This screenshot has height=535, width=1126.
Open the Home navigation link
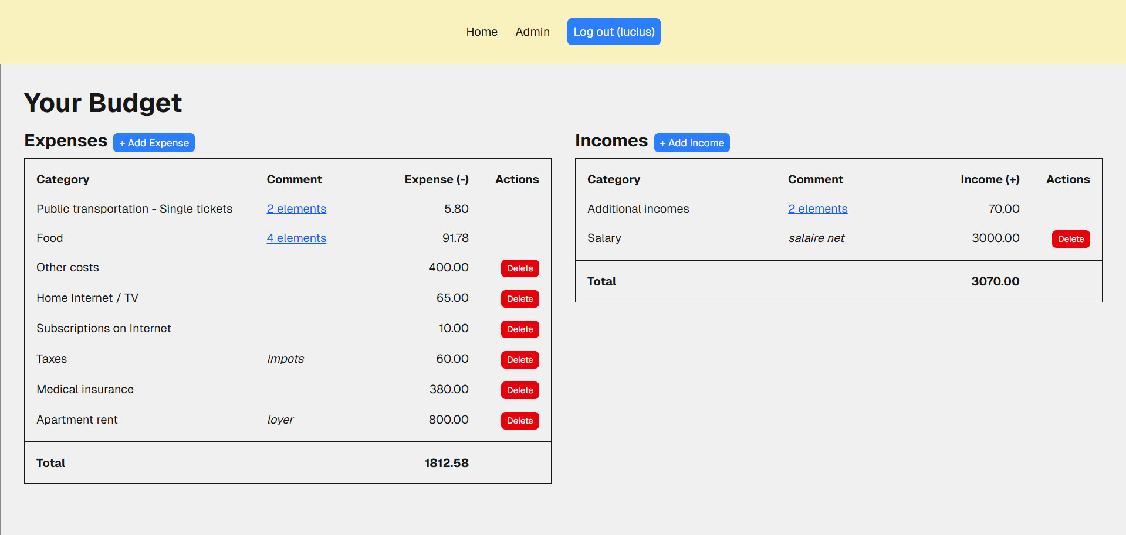point(481,32)
